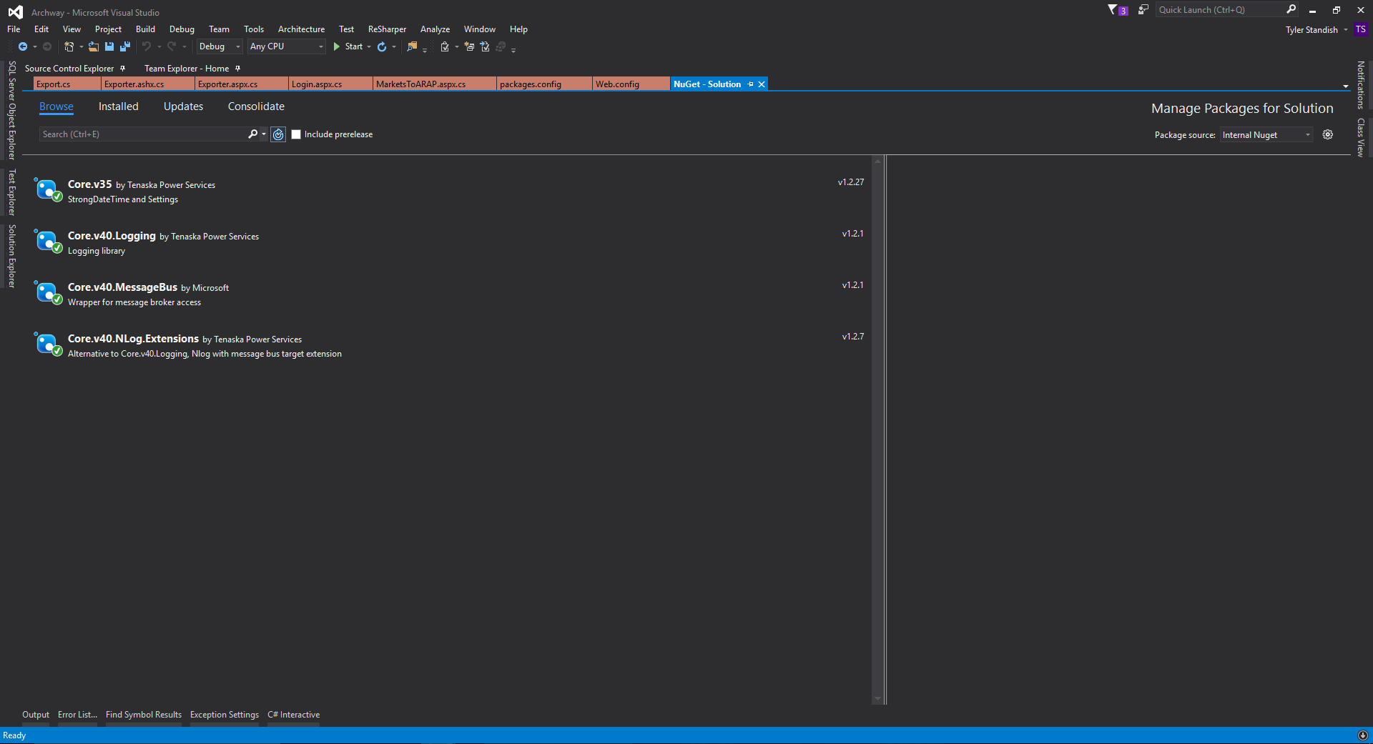Open the File menu
The height and width of the screenshot is (744, 1373).
coord(14,29)
